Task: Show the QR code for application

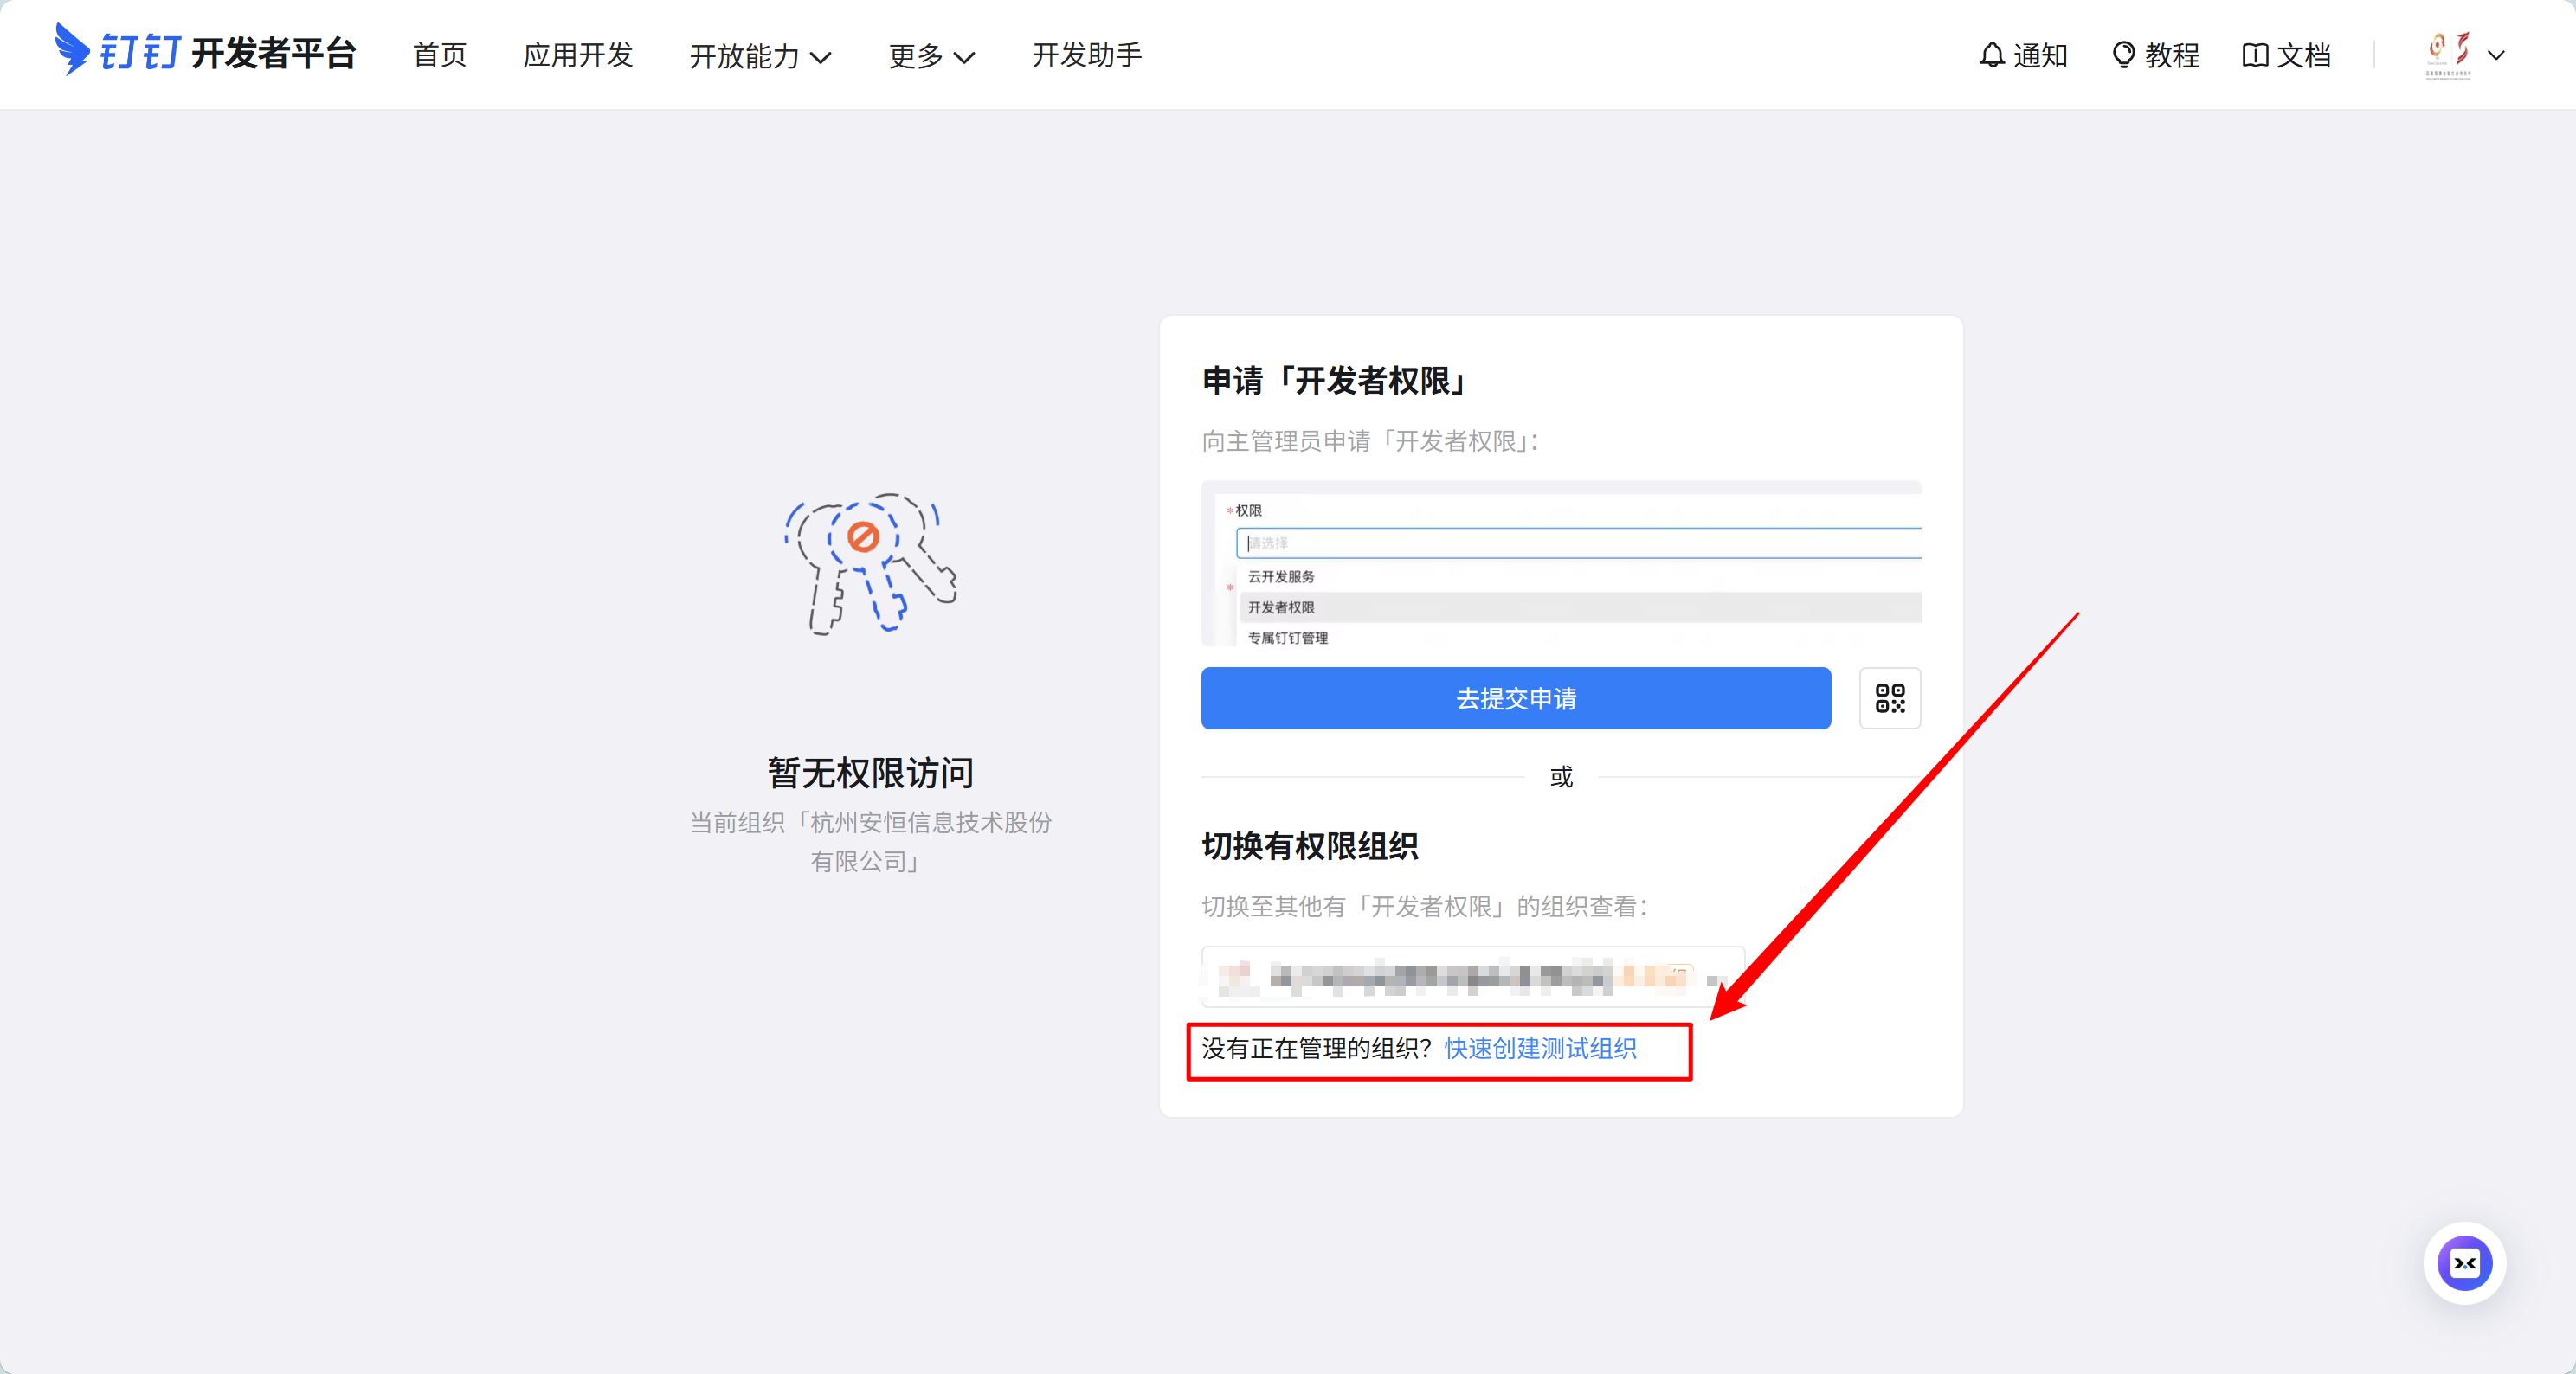Action: click(x=1889, y=697)
